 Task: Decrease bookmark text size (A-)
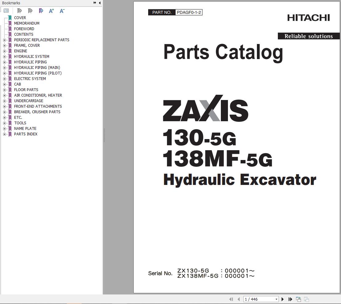point(62,11)
